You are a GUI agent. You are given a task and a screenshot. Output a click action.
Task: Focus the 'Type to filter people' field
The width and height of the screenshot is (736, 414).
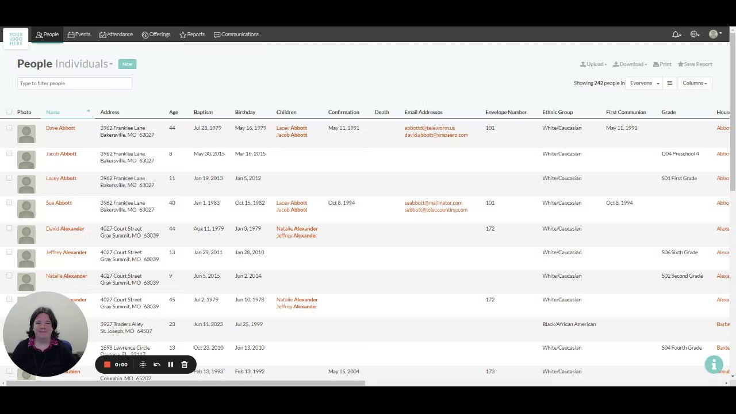74,83
